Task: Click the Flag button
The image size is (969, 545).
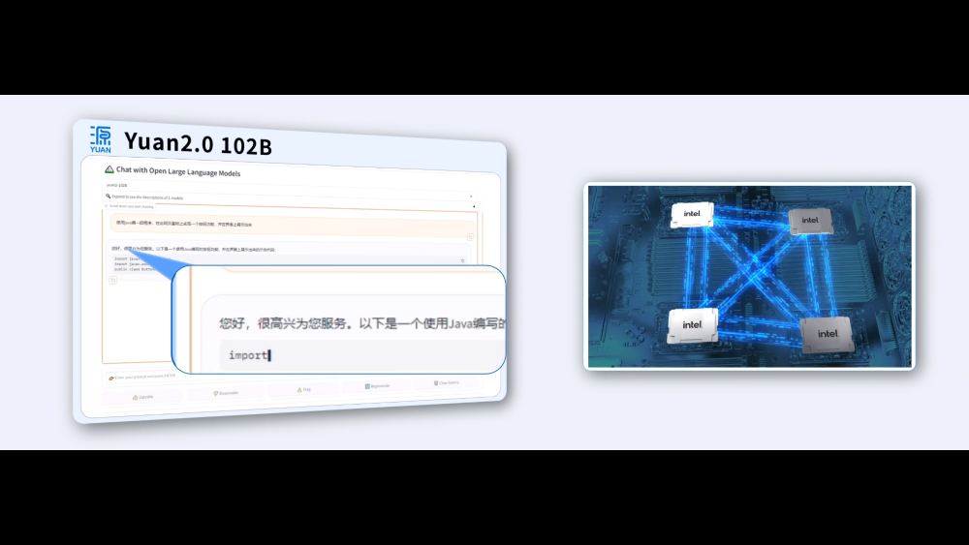Action: (x=304, y=389)
